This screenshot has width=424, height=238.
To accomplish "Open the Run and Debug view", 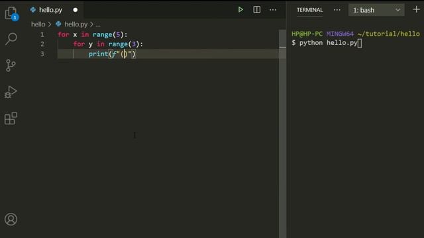I will pos(11,92).
